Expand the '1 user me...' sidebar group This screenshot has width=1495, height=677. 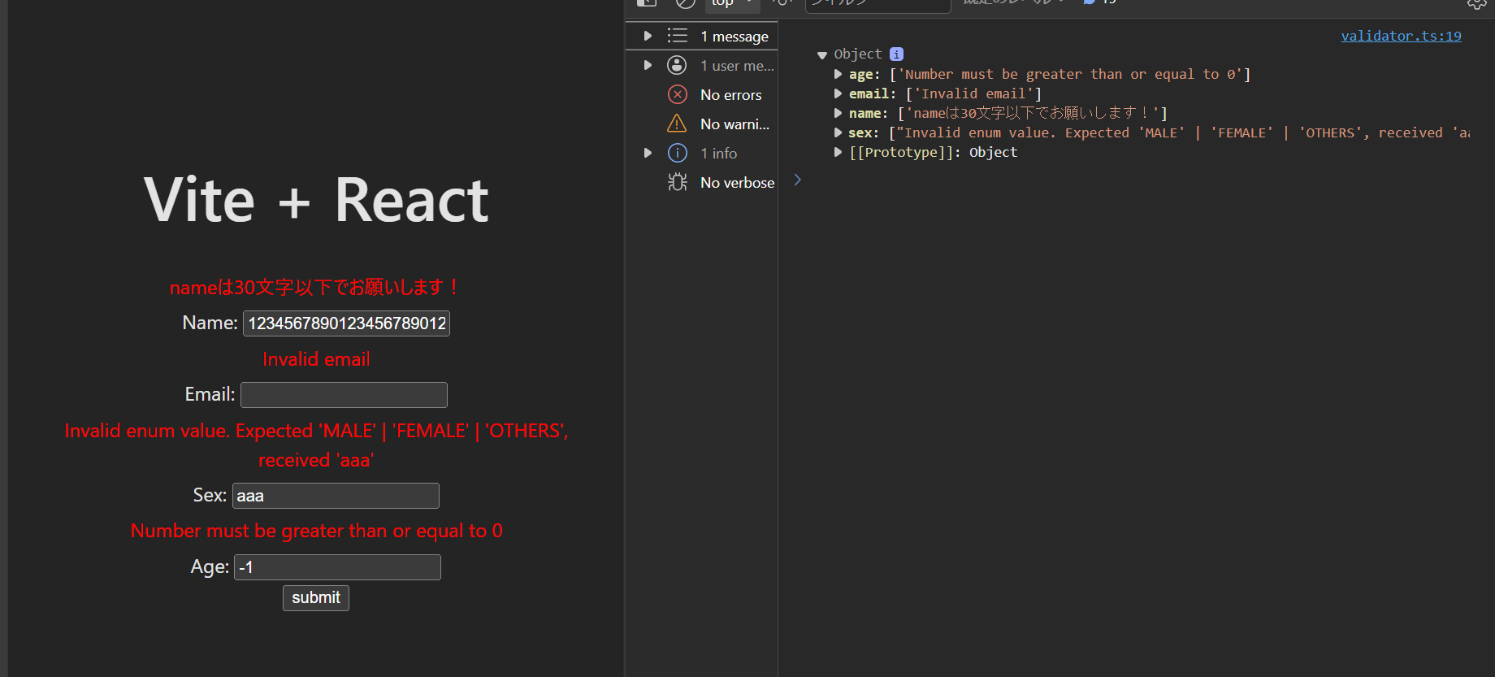pyautogui.click(x=648, y=65)
